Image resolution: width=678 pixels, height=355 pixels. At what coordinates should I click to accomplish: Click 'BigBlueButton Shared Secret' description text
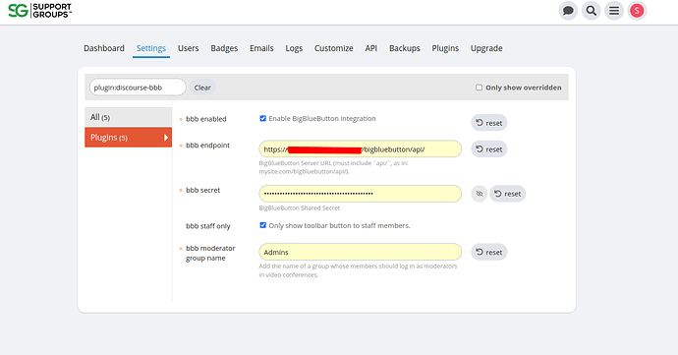(300, 207)
